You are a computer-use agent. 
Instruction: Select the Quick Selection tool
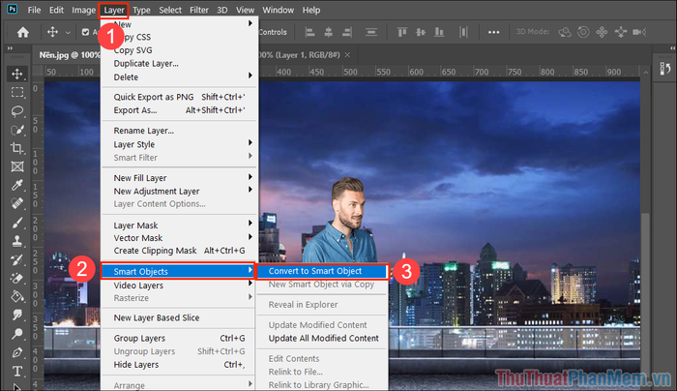(16, 130)
